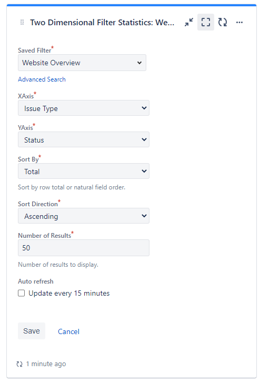Click the refresh icon beside '1 minute ago'

tap(19, 364)
